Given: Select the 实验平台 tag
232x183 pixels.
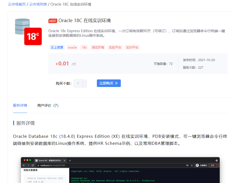Looking at the screenshot, I should pos(115,47).
